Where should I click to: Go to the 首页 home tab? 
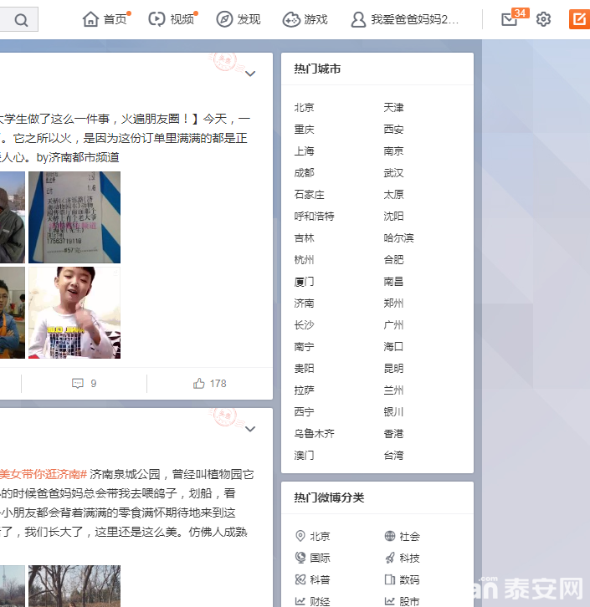tap(105, 19)
